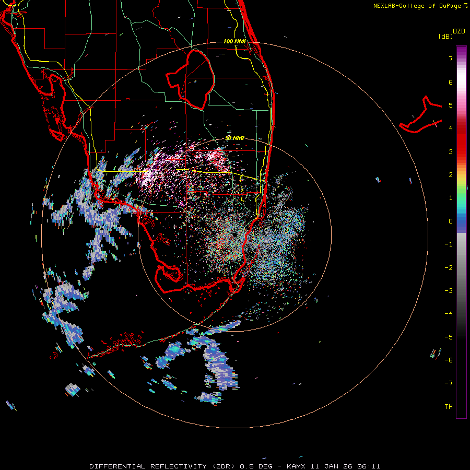Click the -3 tick label on color scale
470x470 pixels.
449,291
